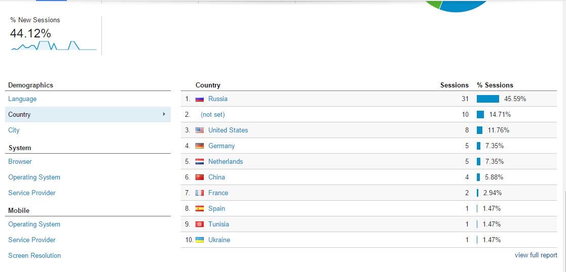This screenshot has height=272, width=566.
Task: Click the Spain country link
Action: tap(216, 209)
